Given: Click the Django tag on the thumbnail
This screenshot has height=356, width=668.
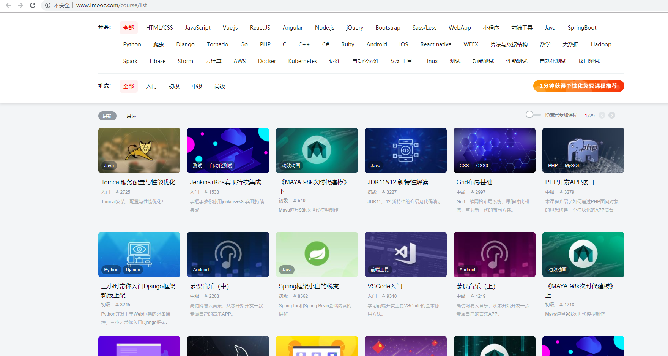Looking at the screenshot, I should click(133, 270).
